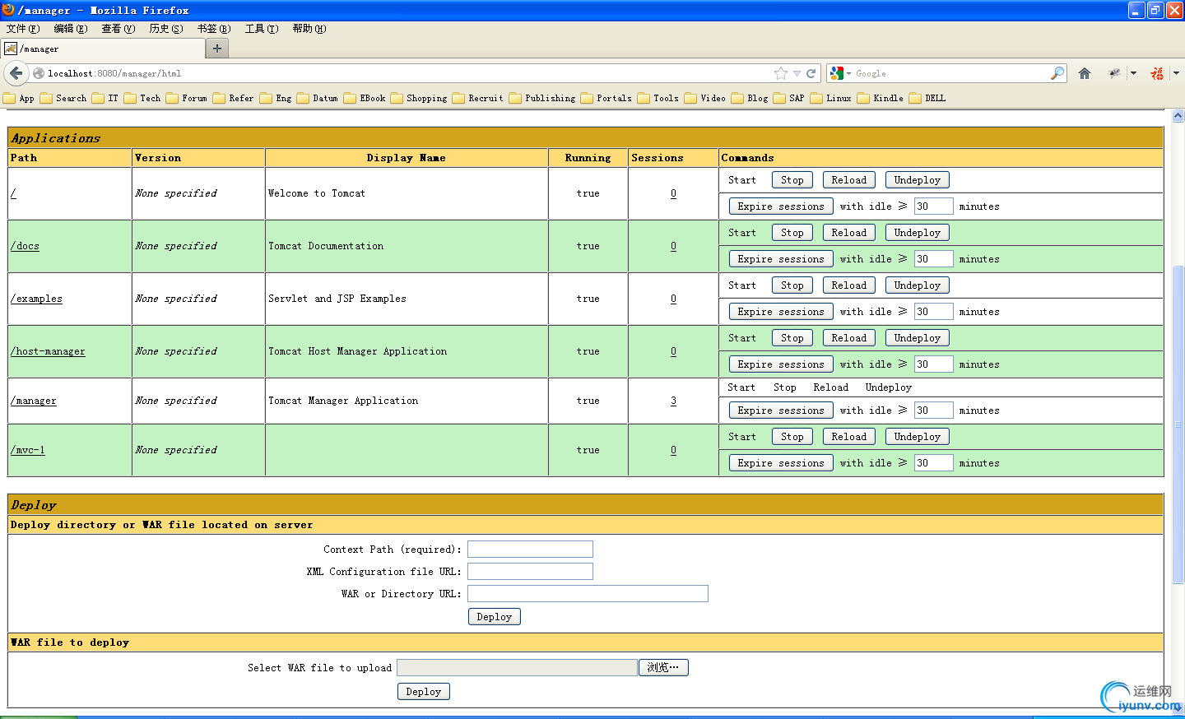Stop the /docs application
Image resolution: width=1185 pixels, height=719 pixels.
pos(792,233)
